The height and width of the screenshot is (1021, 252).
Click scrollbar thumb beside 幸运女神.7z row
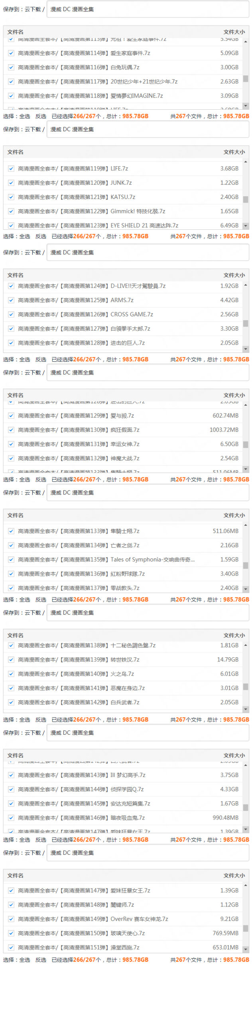pos(246,444)
